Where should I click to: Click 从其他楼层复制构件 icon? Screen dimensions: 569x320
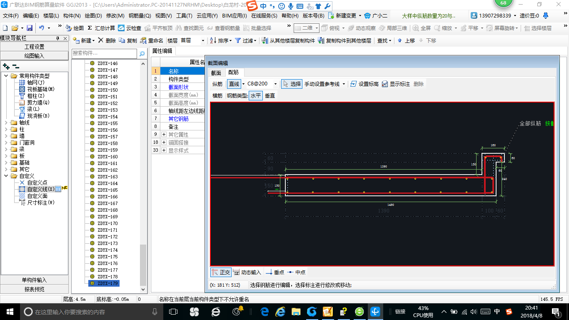point(288,40)
